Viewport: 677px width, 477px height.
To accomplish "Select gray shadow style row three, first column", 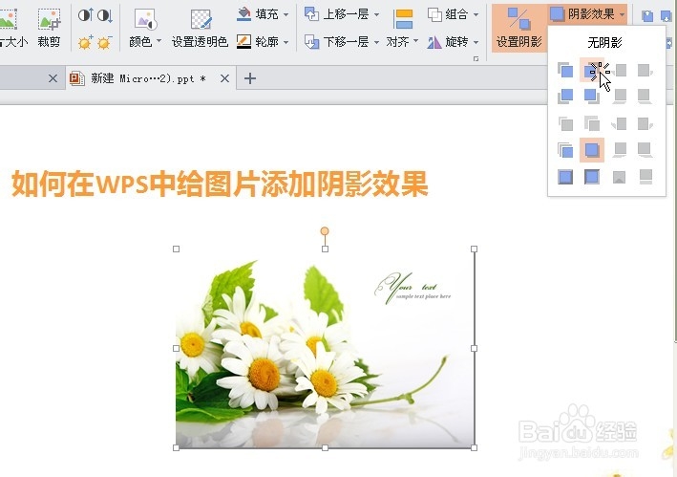I will 565,124.
